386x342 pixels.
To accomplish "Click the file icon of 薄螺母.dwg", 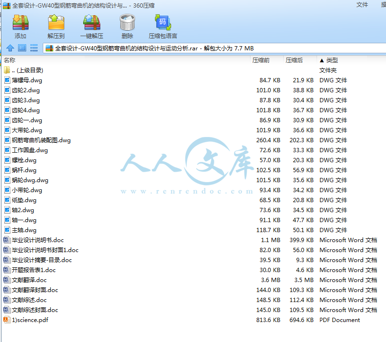I will coord(8,80).
